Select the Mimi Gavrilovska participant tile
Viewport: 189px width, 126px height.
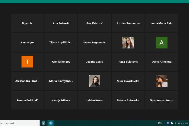pos(128,81)
